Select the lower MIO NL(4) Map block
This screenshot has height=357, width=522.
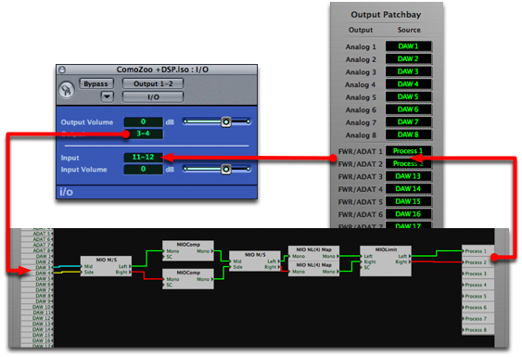[x=313, y=268]
